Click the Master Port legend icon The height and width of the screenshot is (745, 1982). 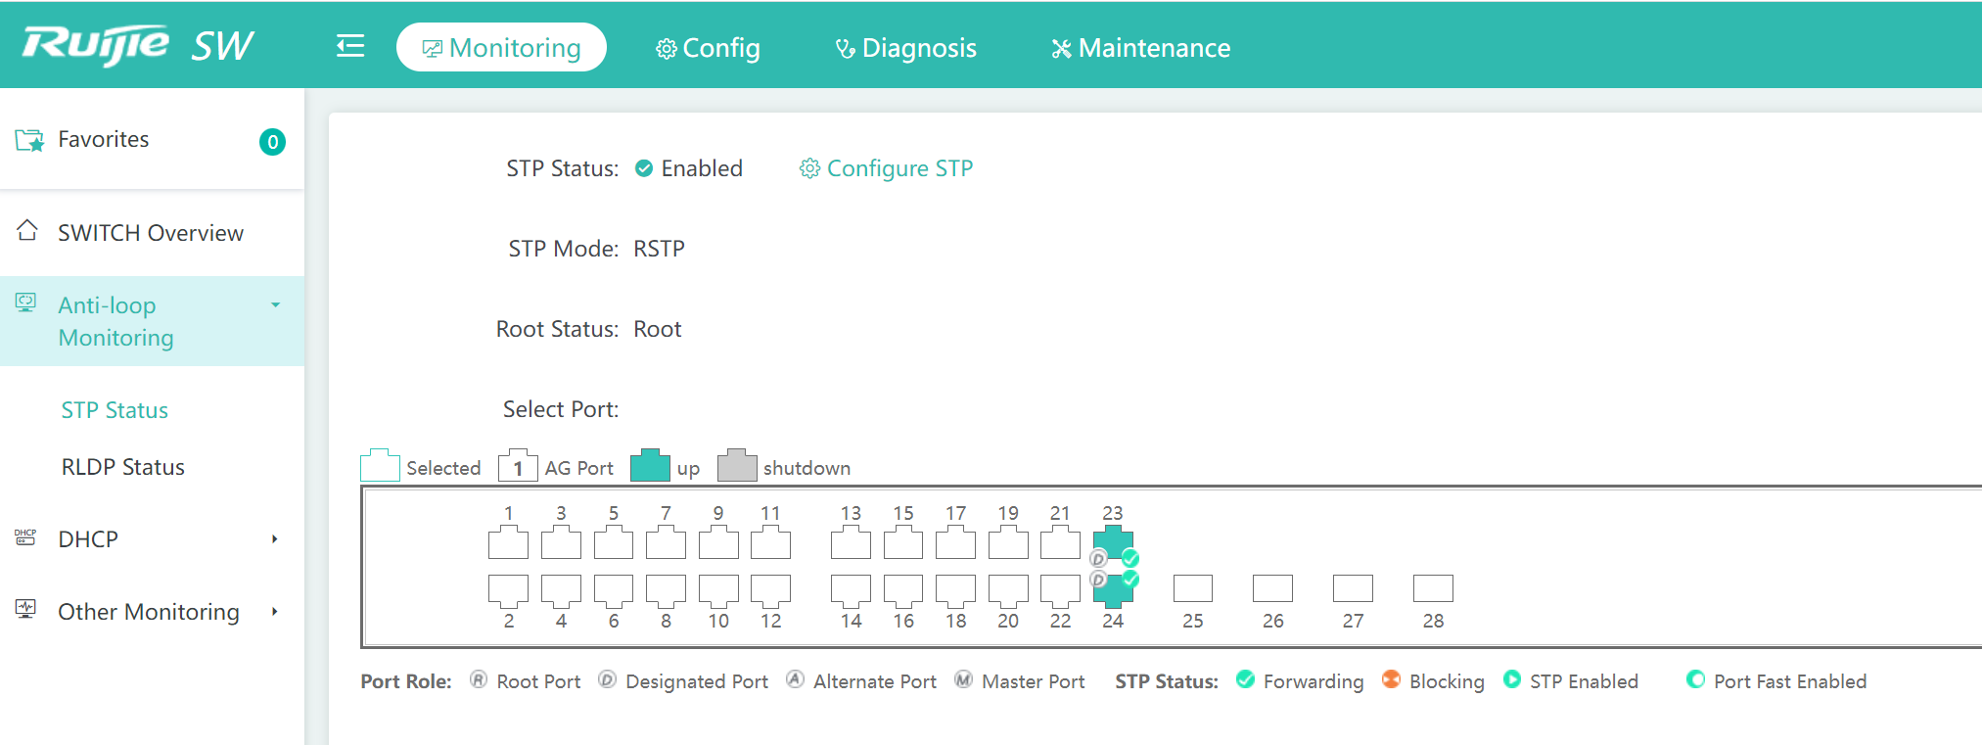963,679
